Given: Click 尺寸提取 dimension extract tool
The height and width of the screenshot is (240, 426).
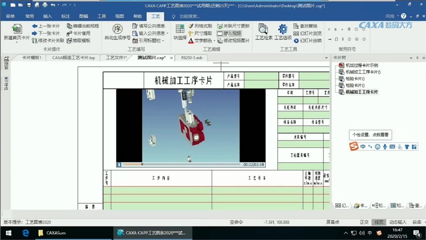Looking at the screenshot, I should point(200,33).
